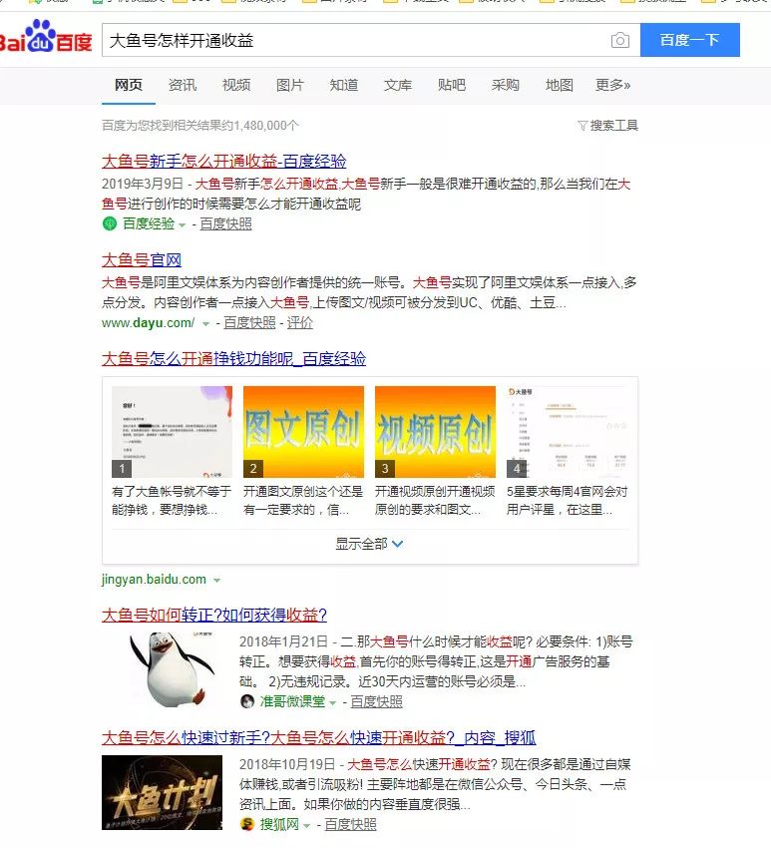Open camera image search icon
771x848 pixels.
[x=620, y=40]
